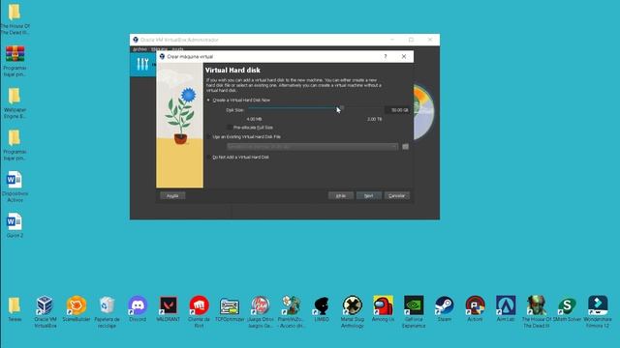Viewport: 620px width, 348px height.
Task: Close the Crear máquina virtual dialog
Action: pyautogui.click(x=404, y=56)
